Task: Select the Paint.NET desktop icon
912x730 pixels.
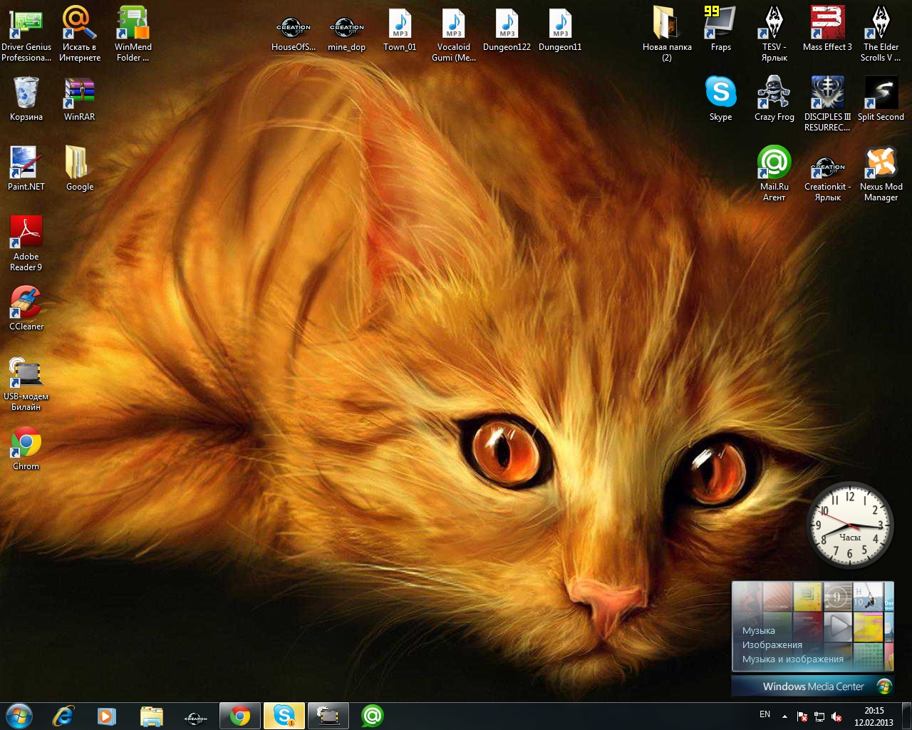Action: 26,165
